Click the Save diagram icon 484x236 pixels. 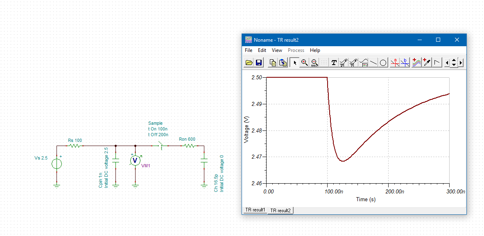click(x=260, y=62)
